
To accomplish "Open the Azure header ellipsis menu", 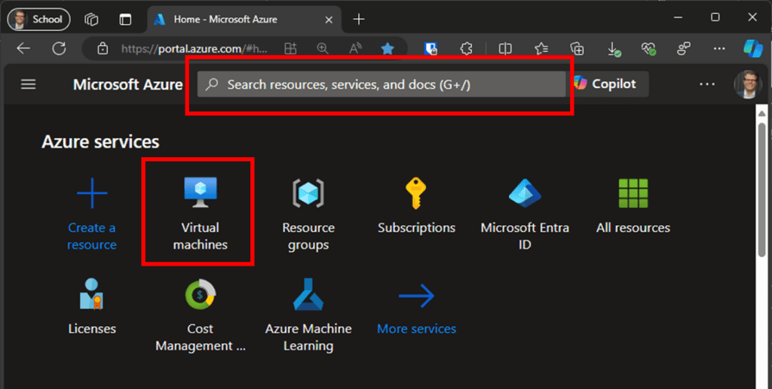I will tap(707, 84).
